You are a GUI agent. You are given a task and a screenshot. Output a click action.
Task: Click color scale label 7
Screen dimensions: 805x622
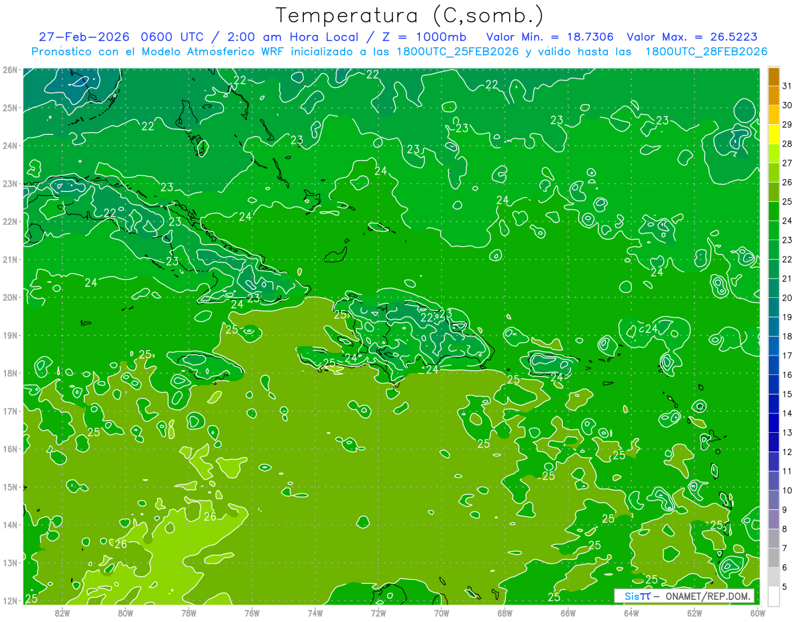[786, 548]
